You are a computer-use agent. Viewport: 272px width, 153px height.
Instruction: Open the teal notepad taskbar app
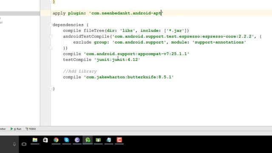pyautogui.click(x=109, y=140)
